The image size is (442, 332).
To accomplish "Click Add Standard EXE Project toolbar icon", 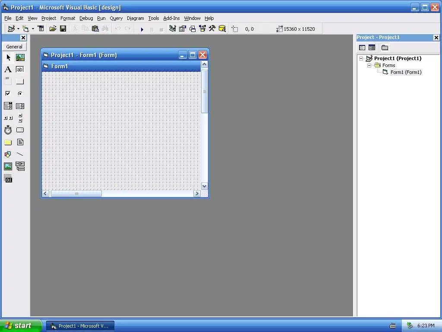I will 11,29.
